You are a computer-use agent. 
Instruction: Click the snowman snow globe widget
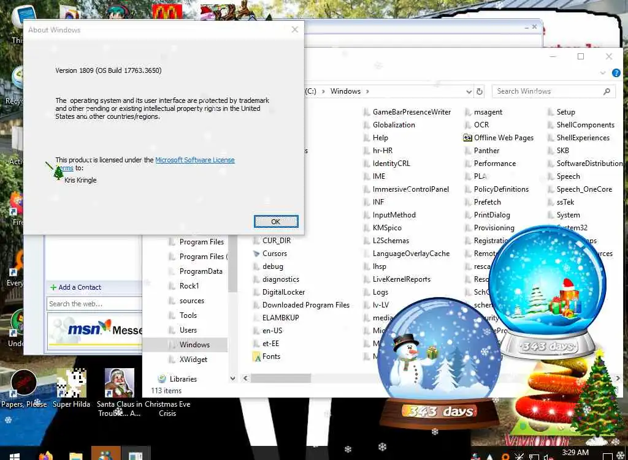pyautogui.click(x=439, y=363)
